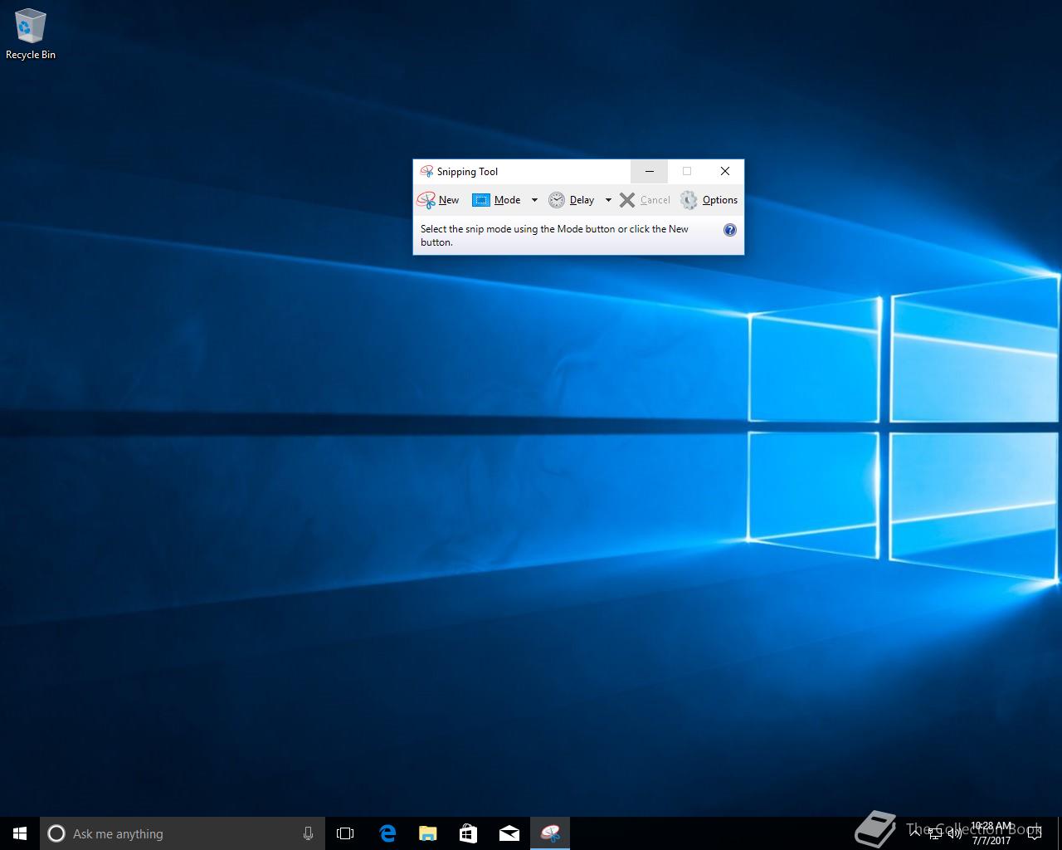Minimize the Snipping Tool window
This screenshot has height=850, width=1062.
[650, 171]
